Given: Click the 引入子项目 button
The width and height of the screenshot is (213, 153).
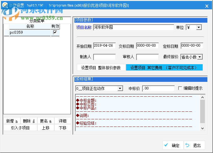Looking at the screenshot, I should [20, 128].
